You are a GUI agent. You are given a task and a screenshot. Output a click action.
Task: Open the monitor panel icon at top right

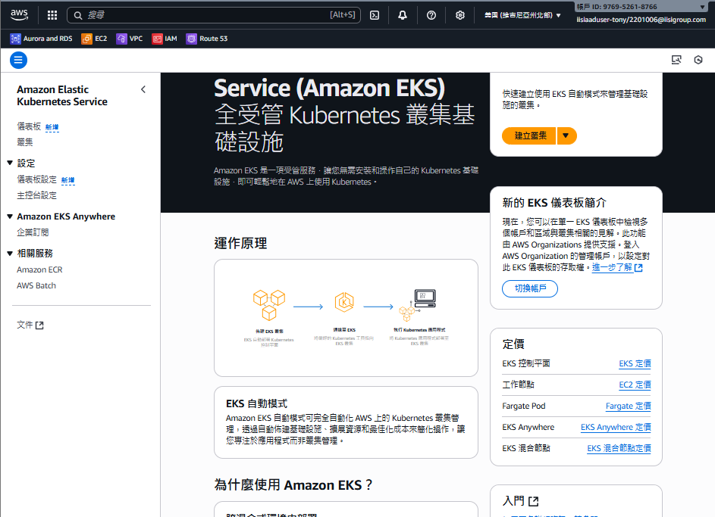676,60
